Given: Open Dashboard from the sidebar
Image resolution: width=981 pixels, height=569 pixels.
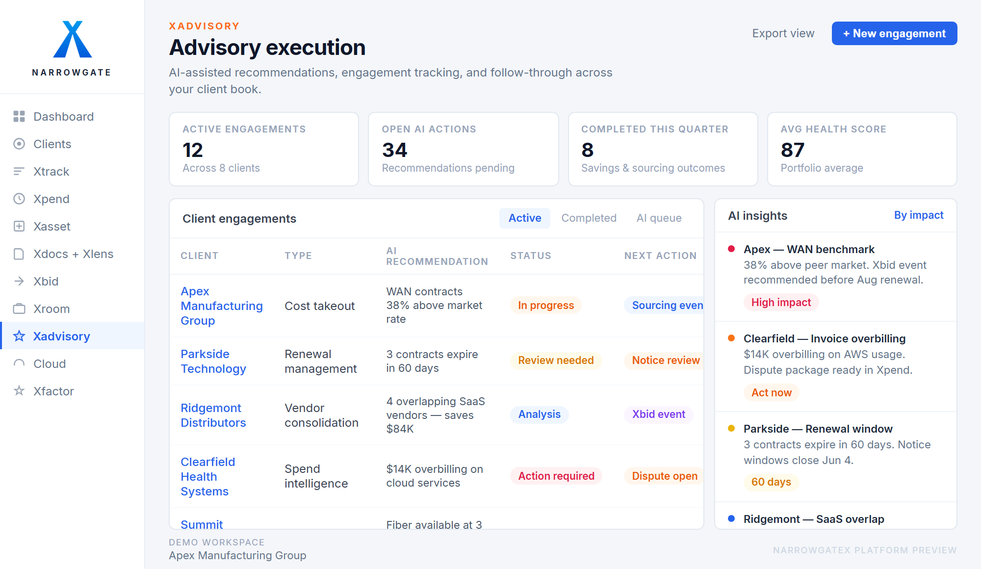Looking at the screenshot, I should (72, 117).
